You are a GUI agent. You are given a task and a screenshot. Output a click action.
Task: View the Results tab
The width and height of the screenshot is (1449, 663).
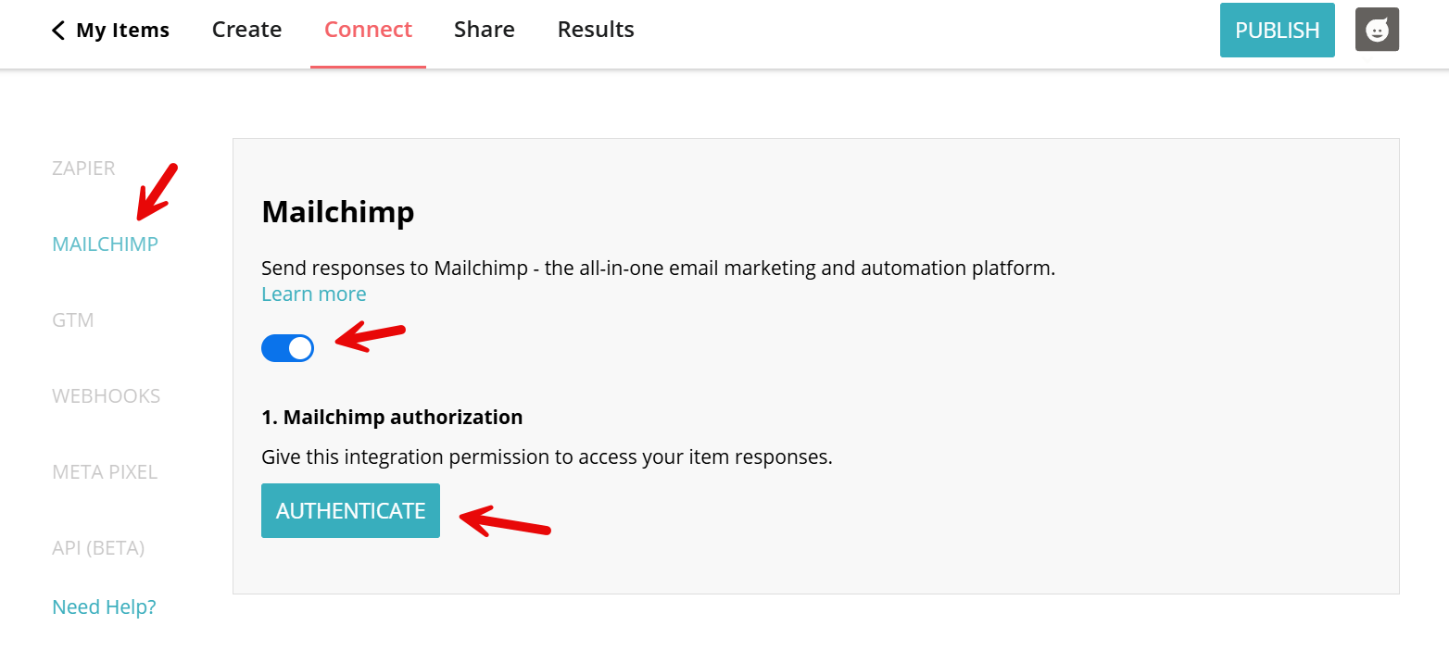[595, 29]
